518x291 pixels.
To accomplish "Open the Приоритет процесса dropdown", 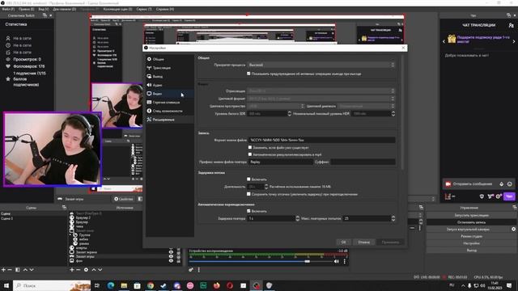I will (321, 65).
